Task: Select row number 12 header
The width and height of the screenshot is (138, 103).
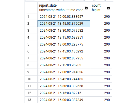Action: tap(31, 93)
